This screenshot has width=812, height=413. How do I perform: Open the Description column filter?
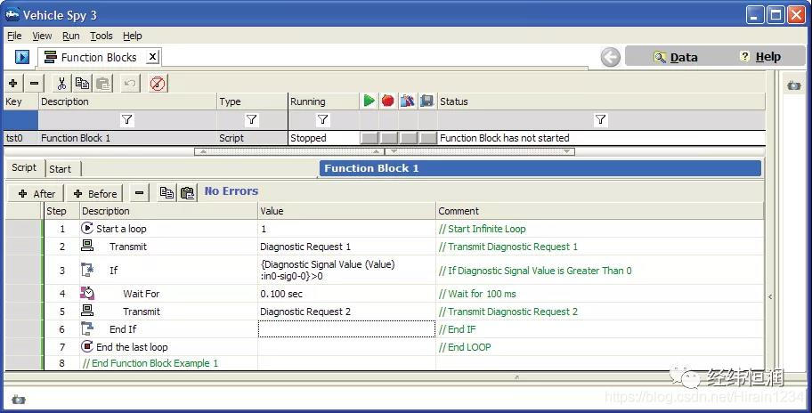click(126, 120)
